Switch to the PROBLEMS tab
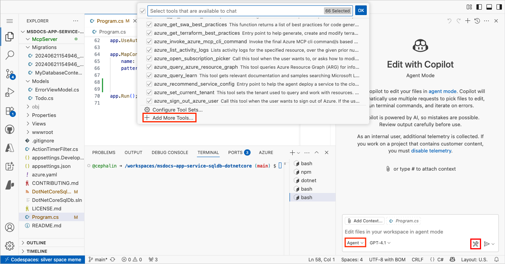 (x=103, y=152)
